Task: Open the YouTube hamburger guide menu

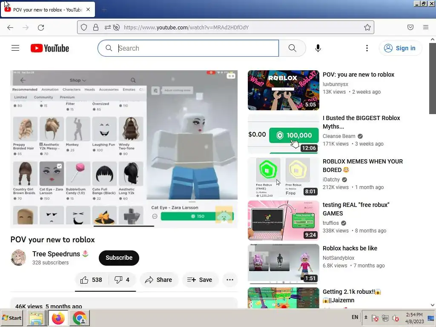Action: pos(15,48)
